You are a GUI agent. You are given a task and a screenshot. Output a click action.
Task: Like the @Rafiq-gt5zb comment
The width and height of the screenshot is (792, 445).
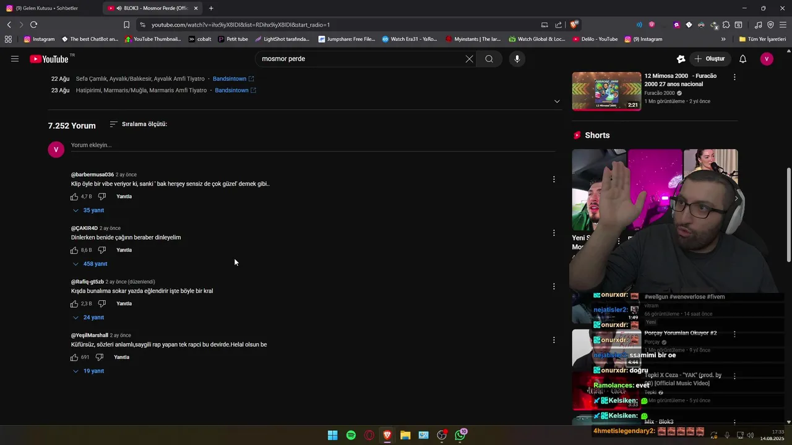click(74, 303)
